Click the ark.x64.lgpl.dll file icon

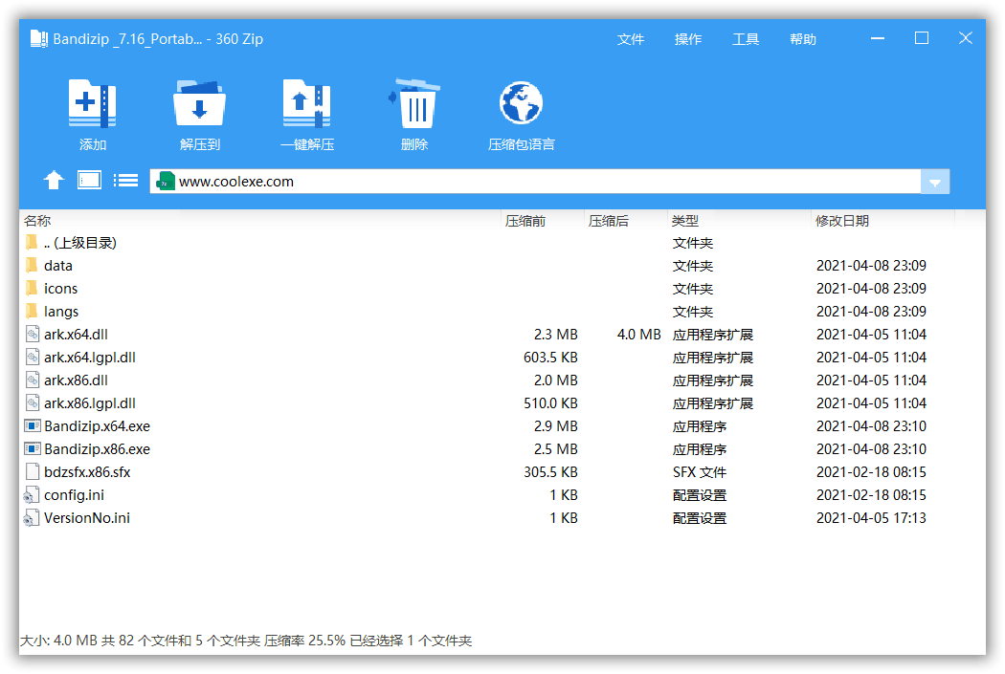[32, 358]
